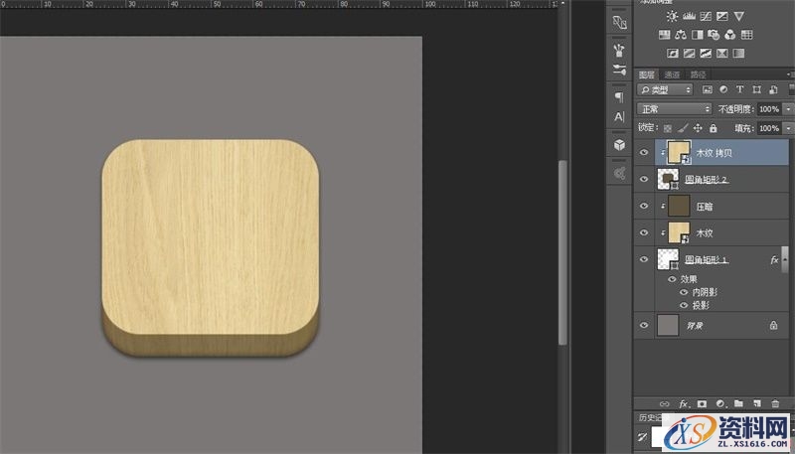
Task: Add a layer mask using mask icon
Action: pyautogui.click(x=702, y=404)
